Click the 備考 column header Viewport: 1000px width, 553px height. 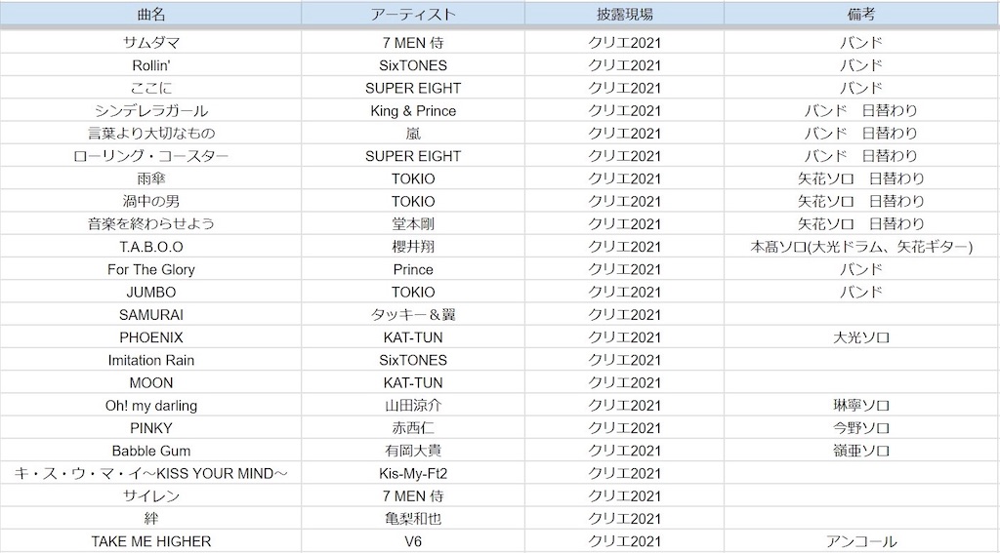tap(861, 15)
